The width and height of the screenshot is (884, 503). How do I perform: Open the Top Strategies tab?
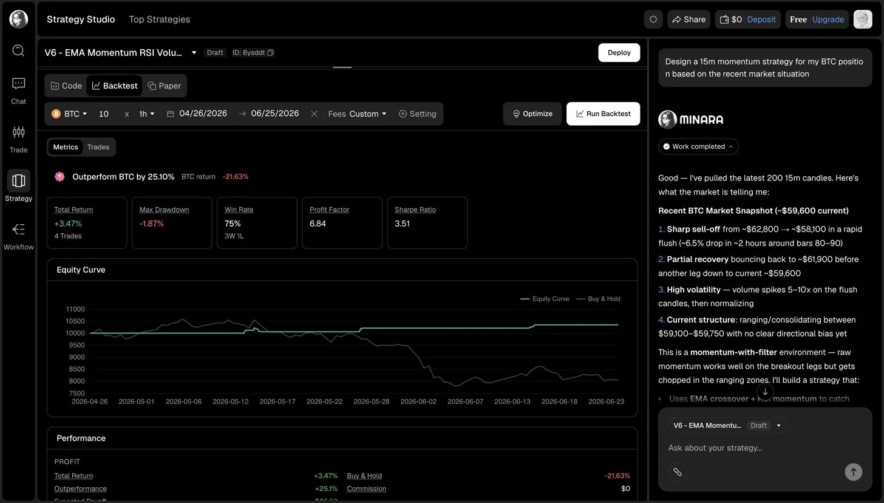(159, 19)
